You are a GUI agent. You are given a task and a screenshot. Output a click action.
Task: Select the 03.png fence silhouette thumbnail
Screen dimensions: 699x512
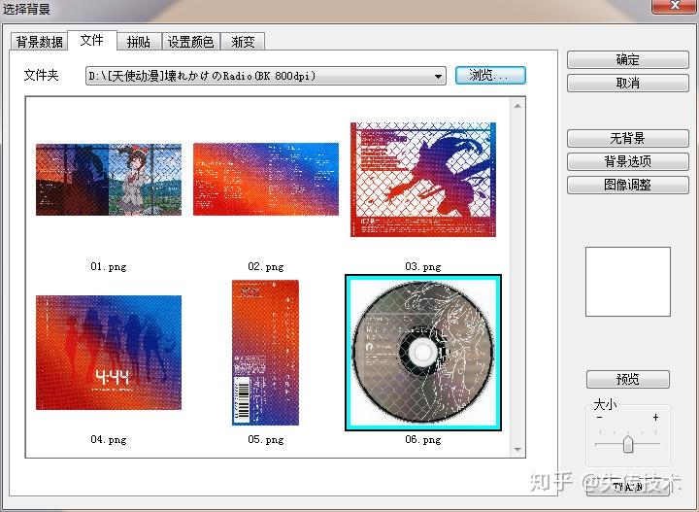[x=423, y=180]
